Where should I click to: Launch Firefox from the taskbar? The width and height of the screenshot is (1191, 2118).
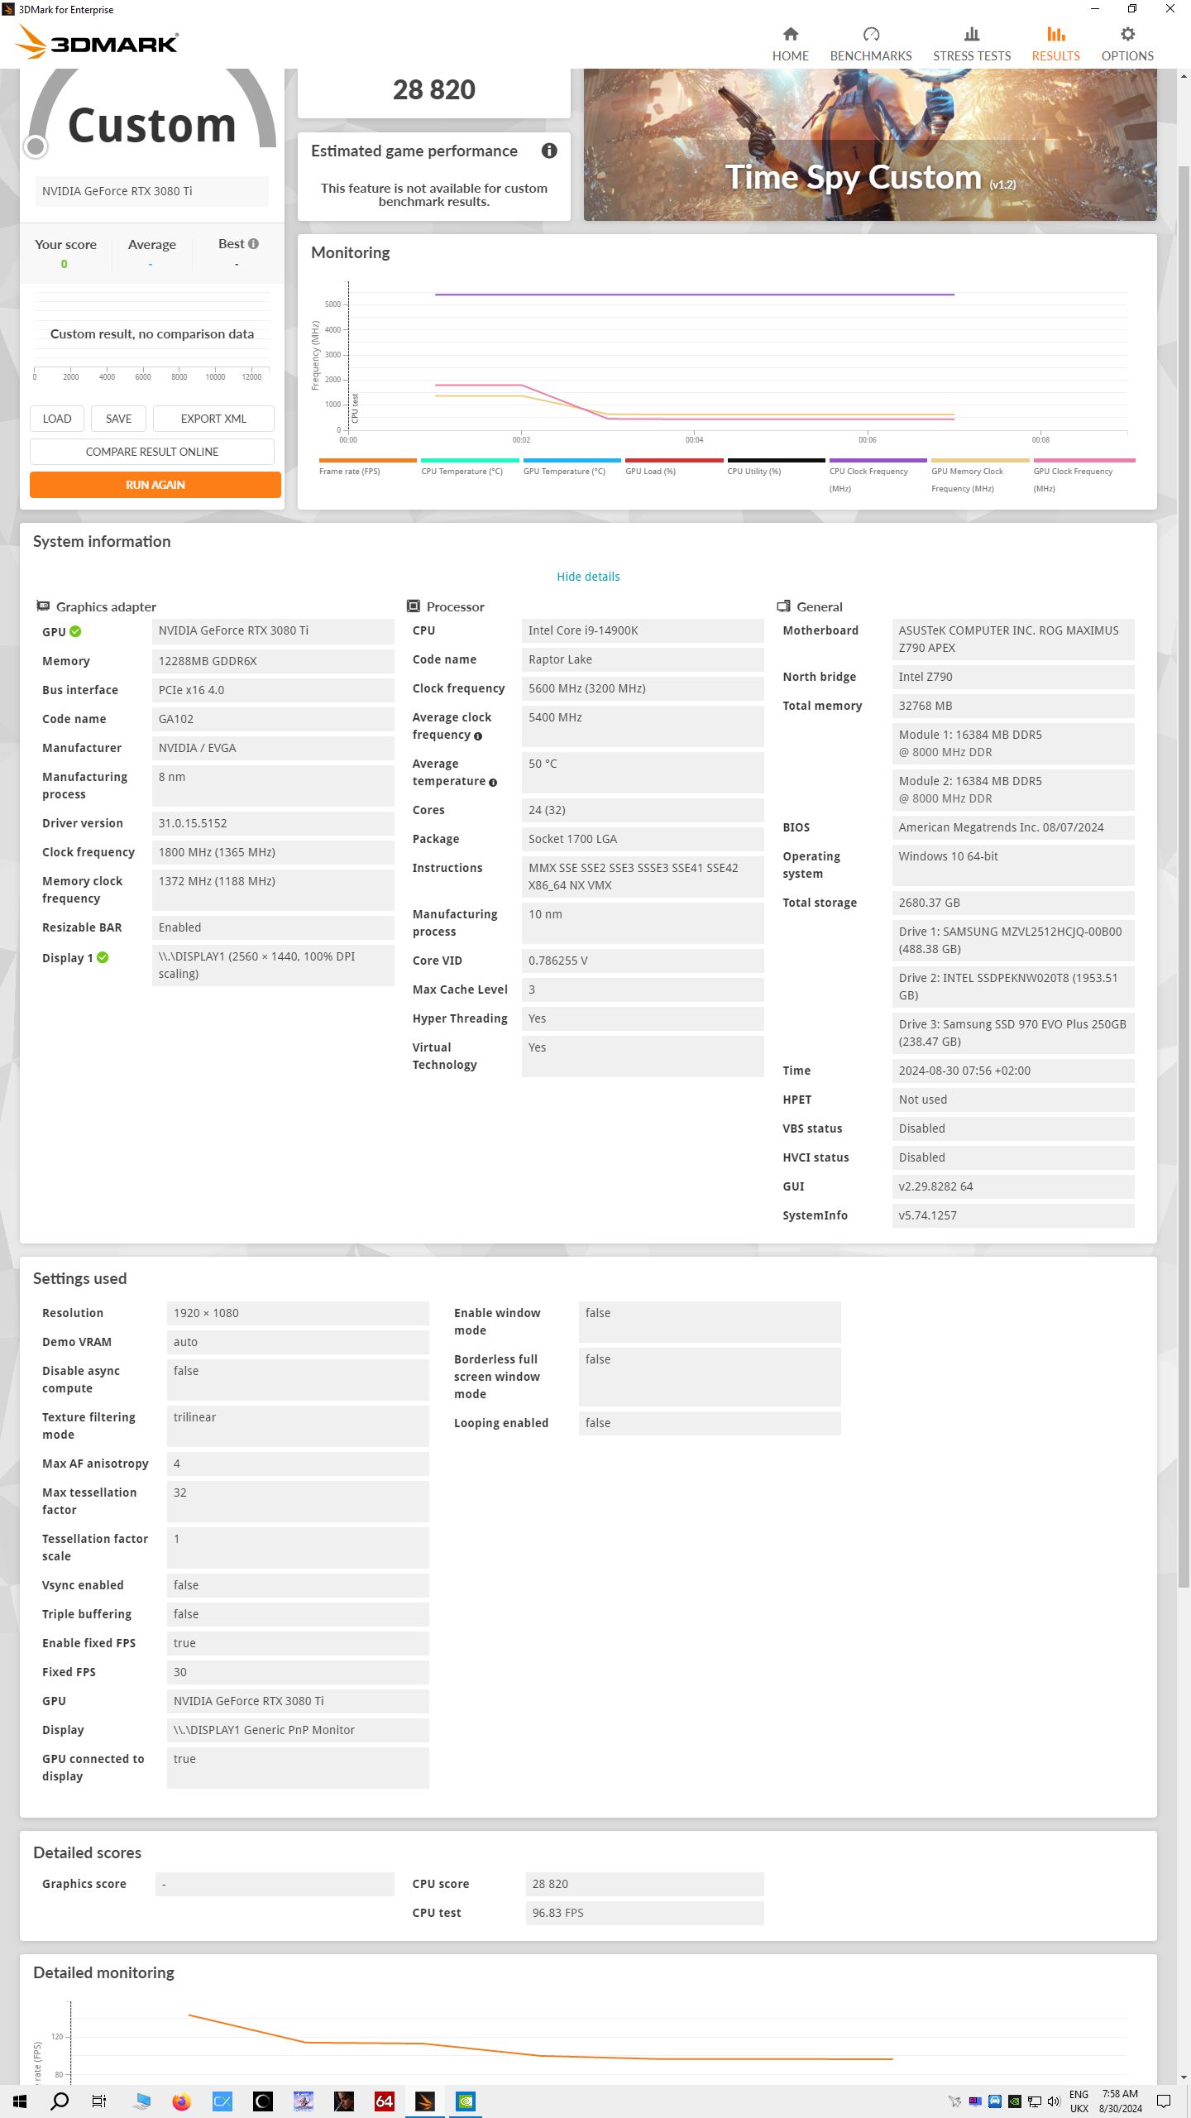click(x=182, y=2101)
